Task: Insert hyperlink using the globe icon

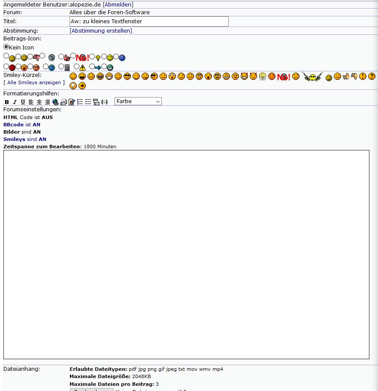Action: pos(55,102)
